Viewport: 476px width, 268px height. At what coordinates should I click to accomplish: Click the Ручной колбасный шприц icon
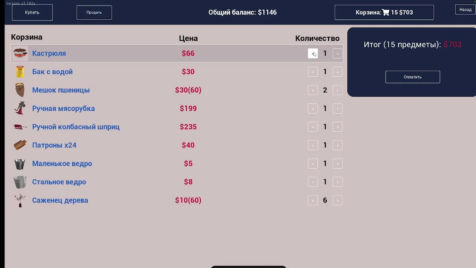(20, 127)
